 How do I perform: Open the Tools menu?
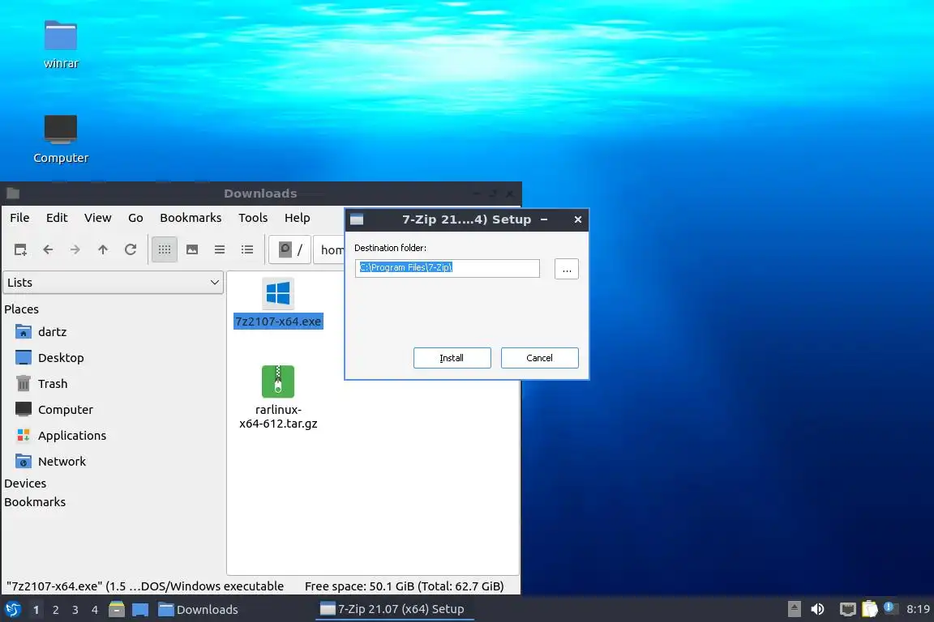(253, 217)
